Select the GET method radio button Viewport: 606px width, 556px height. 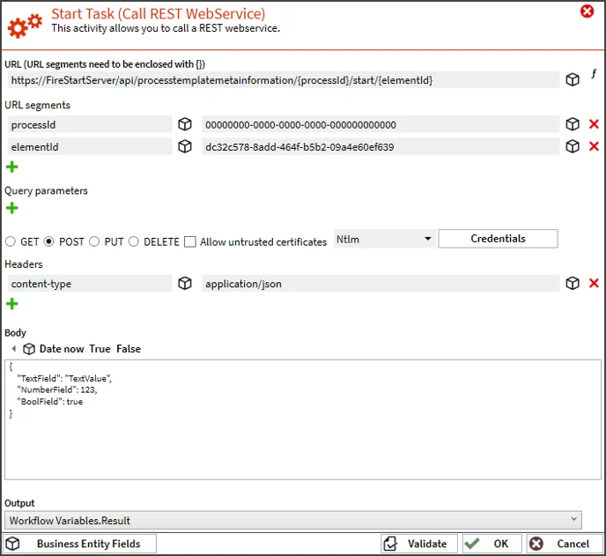click(x=11, y=241)
